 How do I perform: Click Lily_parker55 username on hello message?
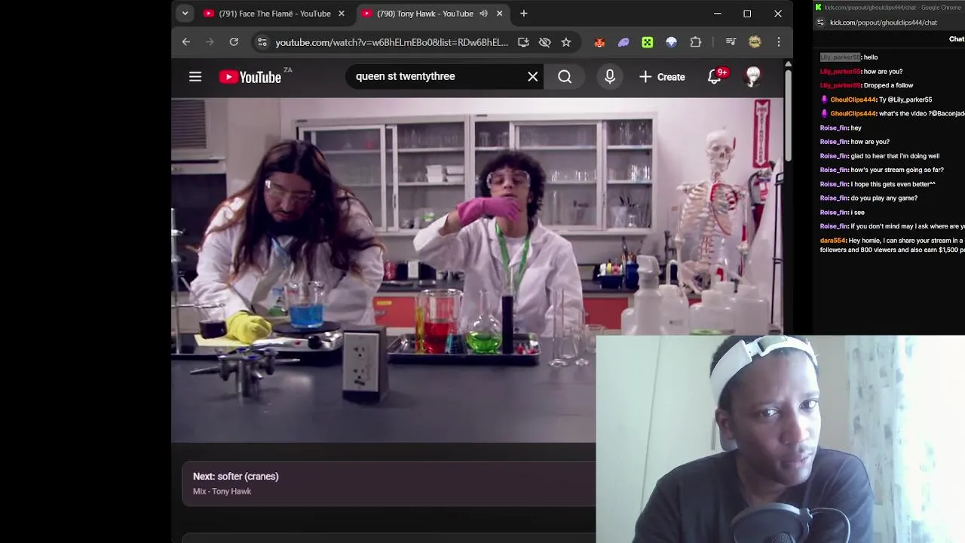coord(840,57)
